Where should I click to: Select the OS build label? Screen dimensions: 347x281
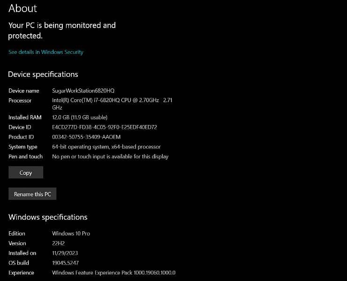pos(19,263)
